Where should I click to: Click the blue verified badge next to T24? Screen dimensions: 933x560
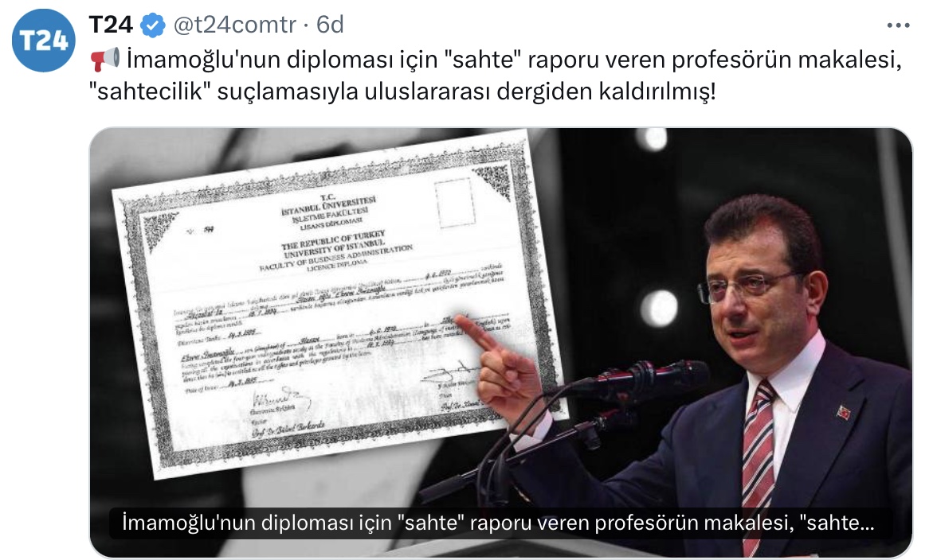[153, 25]
